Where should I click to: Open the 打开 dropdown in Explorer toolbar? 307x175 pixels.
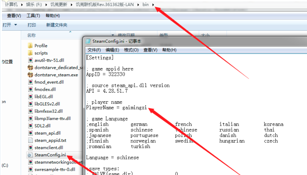click(x=15, y=25)
